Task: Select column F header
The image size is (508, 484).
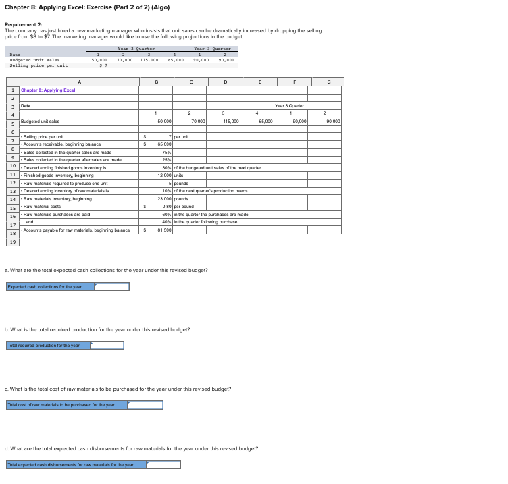Action: click(295, 82)
